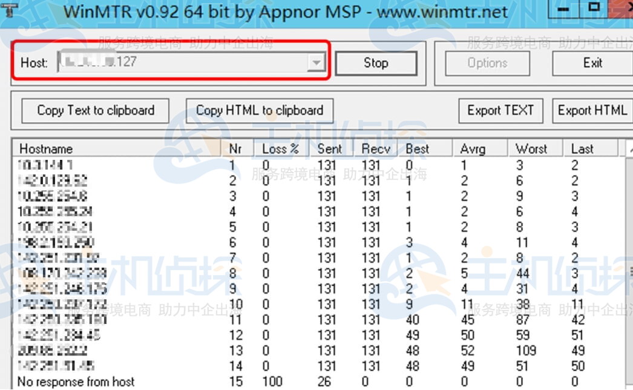Click Export HTML button
The height and width of the screenshot is (390, 633).
592,110
